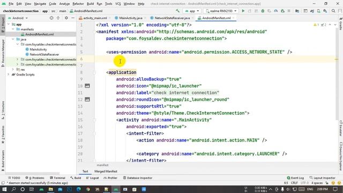Toggle the Favorites side panel
Image resolution: width=343 pixels, height=193 pixels.
(x=3, y=135)
